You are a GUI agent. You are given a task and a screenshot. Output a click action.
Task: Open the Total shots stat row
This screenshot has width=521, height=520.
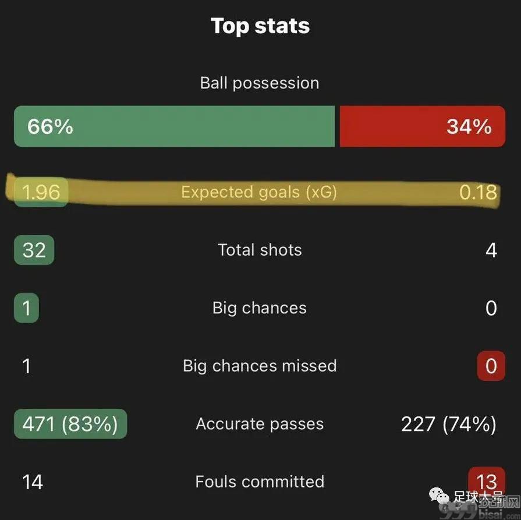tap(260, 250)
